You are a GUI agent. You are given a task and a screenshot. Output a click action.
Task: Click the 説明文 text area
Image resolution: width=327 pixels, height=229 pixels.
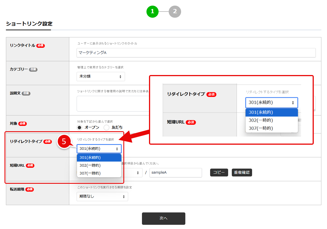point(113,104)
